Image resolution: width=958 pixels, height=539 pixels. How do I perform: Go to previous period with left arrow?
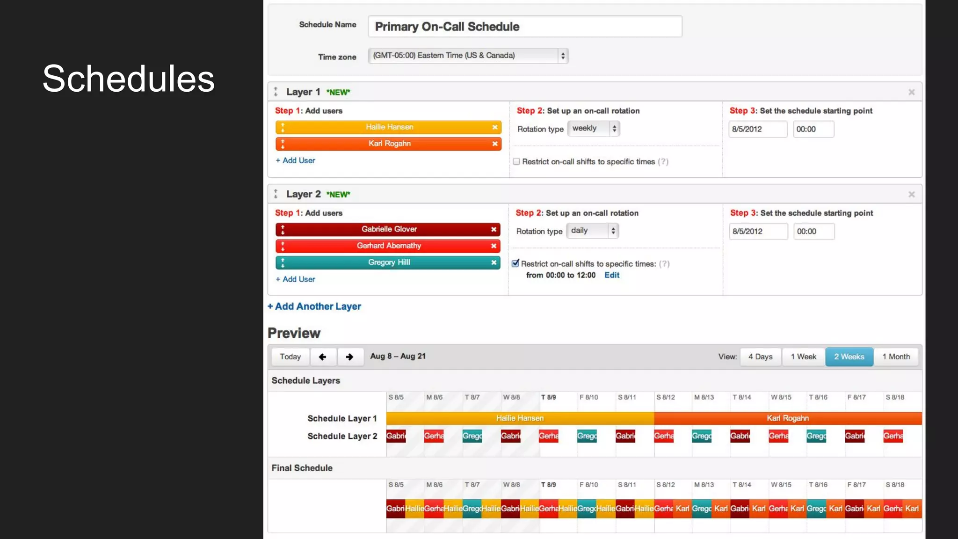click(x=323, y=357)
